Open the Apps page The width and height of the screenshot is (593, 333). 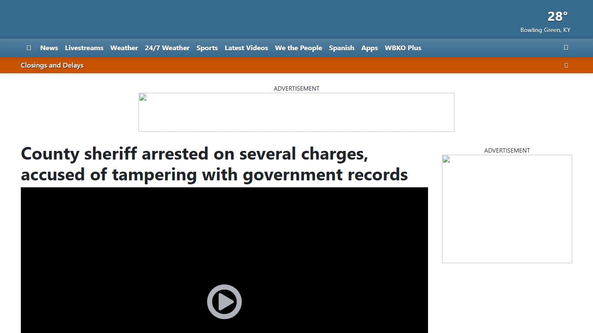coord(369,48)
